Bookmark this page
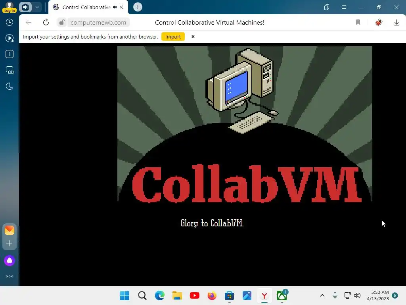Image resolution: width=406 pixels, height=305 pixels. [358, 22]
